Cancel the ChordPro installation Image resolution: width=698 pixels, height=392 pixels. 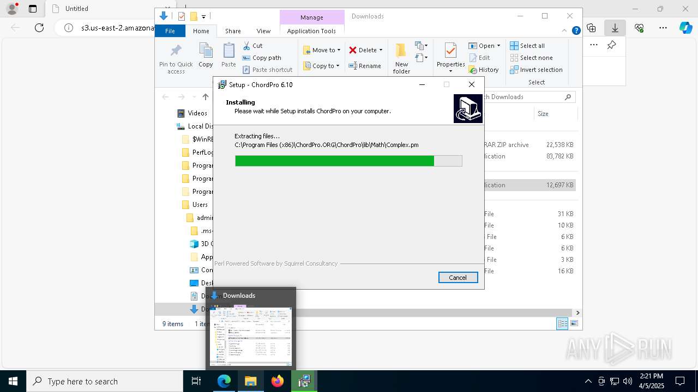(x=458, y=278)
